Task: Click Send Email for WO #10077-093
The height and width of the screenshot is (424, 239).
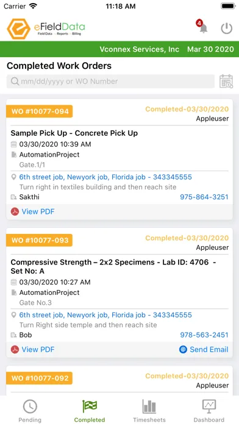Action: coord(209,349)
